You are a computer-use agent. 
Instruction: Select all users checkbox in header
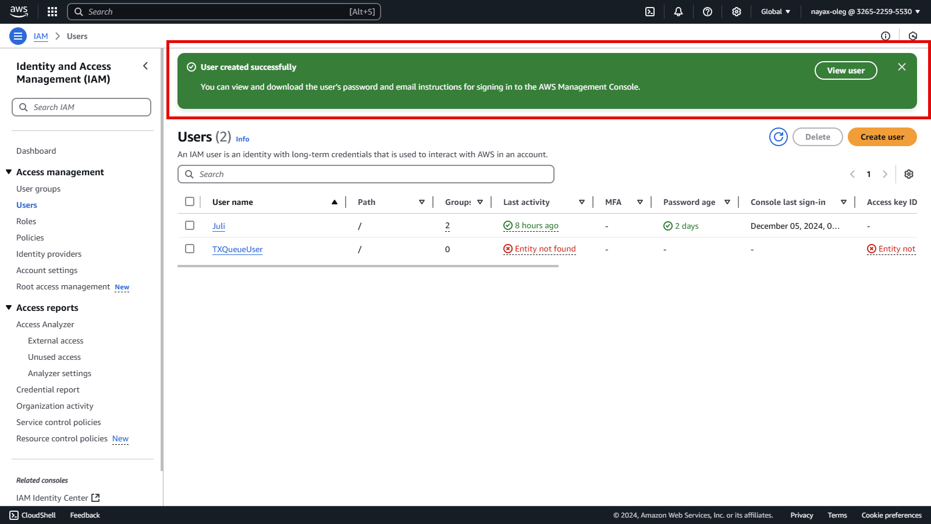tap(190, 201)
